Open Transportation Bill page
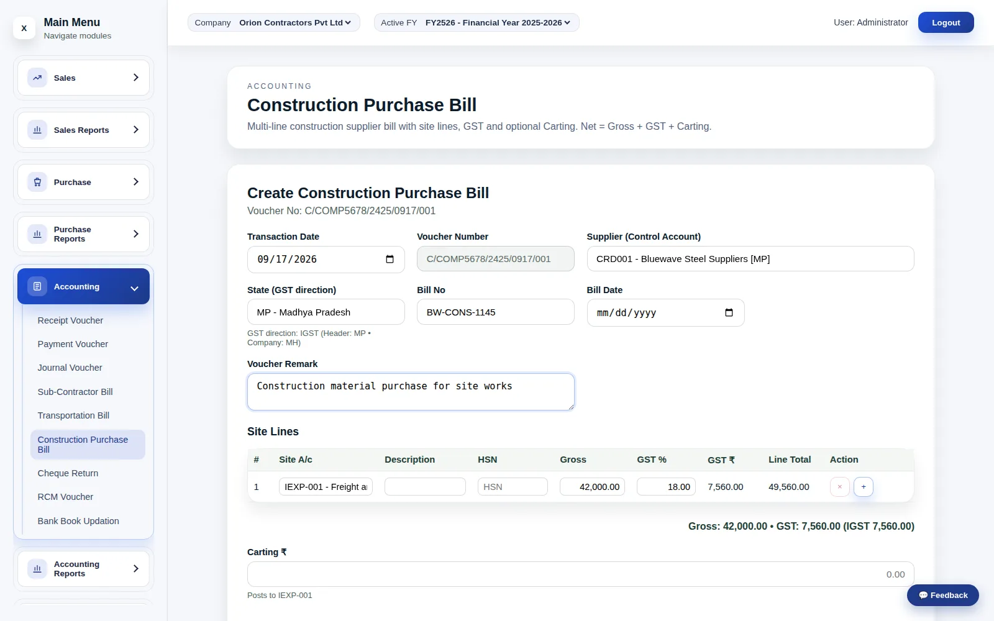Image resolution: width=994 pixels, height=621 pixels. (x=88, y=415)
